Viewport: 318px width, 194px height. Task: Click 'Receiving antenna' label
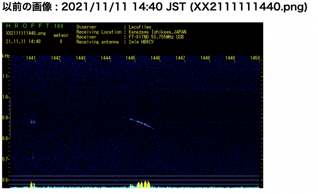(x=98, y=42)
